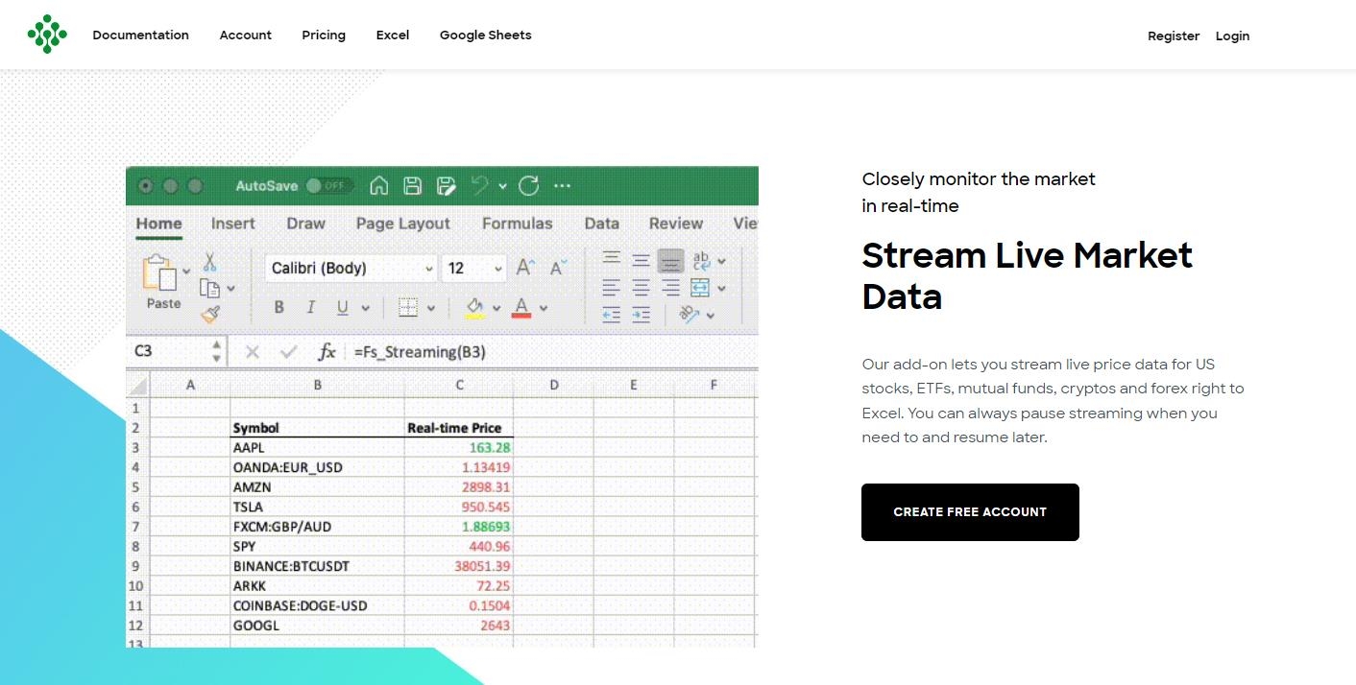The image size is (1356, 685).
Task: Apply Underline formatting
Action: [x=342, y=308]
